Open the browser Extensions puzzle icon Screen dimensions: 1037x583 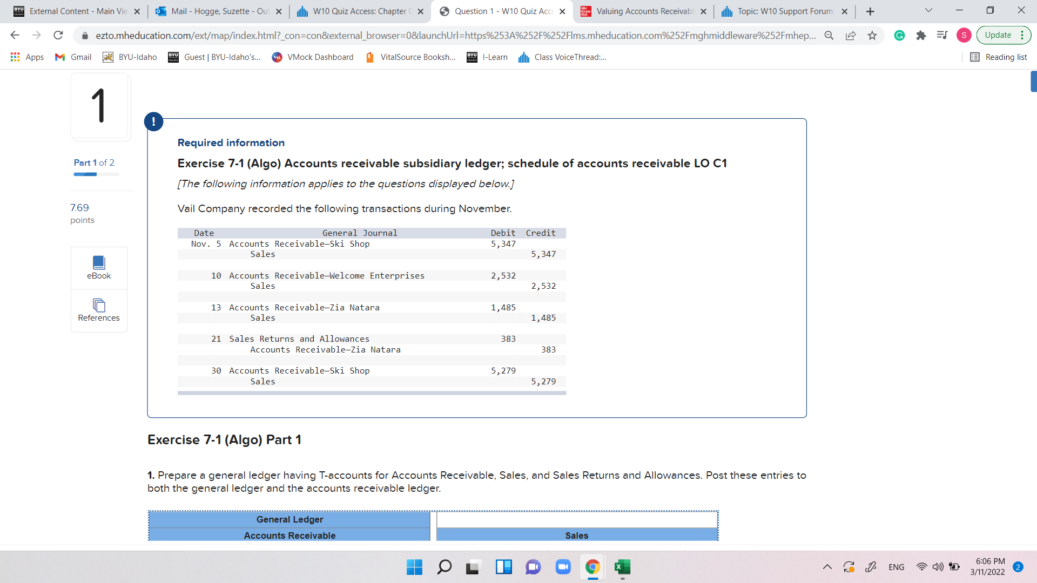[921, 36]
